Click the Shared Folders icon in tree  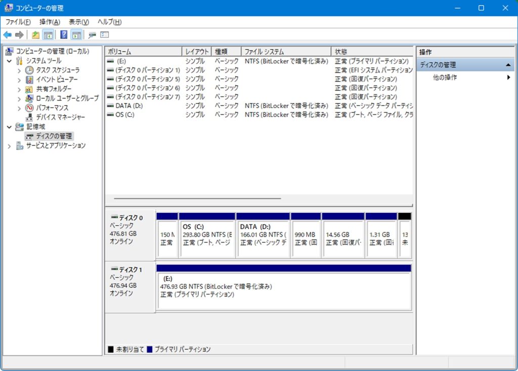pyautogui.click(x=29, y=89)
